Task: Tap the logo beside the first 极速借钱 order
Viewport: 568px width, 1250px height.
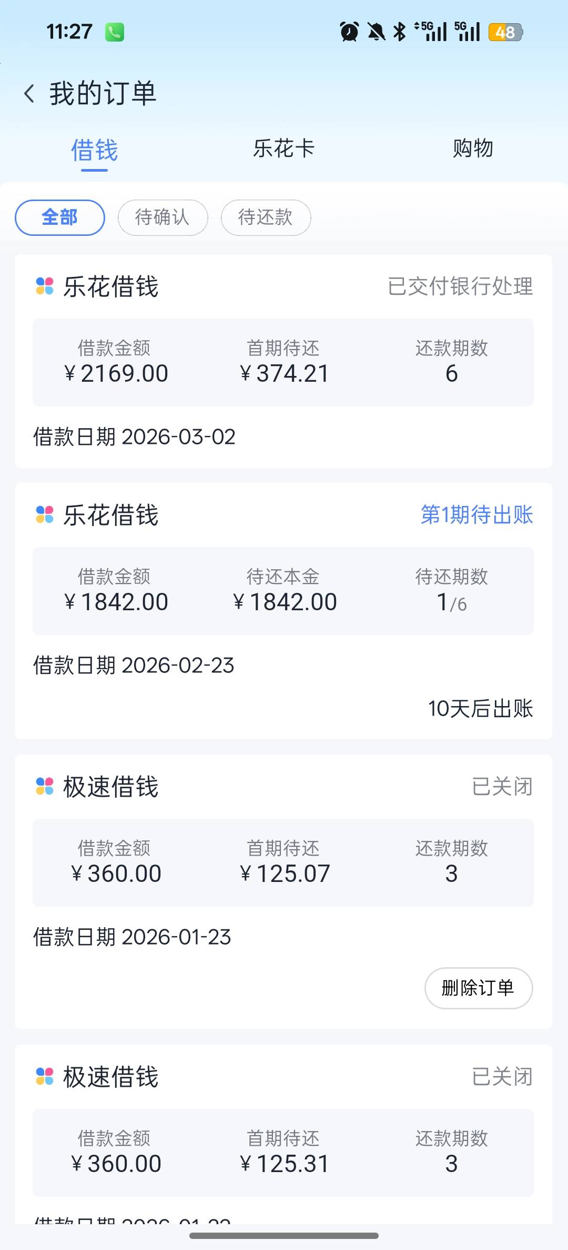Action: click(x=45, y=787)
